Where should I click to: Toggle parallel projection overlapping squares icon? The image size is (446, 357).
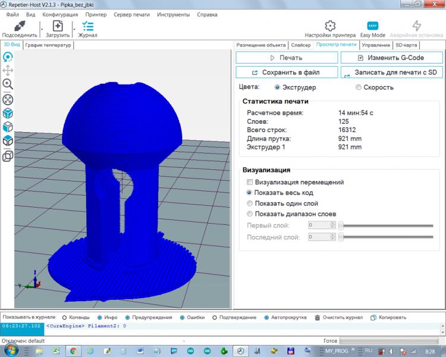pyautogui.click(x=8, y=156)
